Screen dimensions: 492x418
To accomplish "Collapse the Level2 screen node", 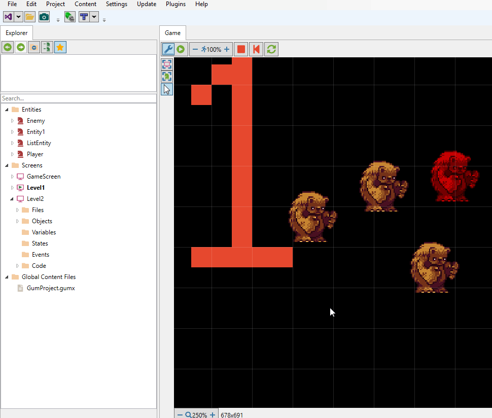I will tap(13, 199).
